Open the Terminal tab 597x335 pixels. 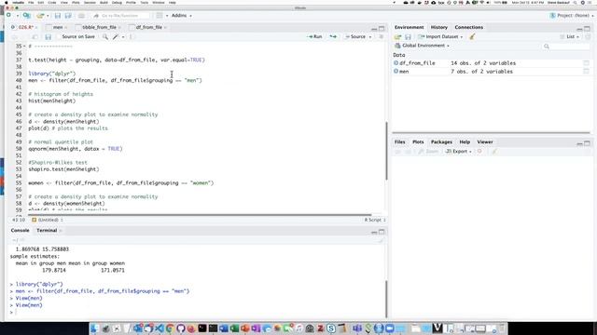[47, 231]
